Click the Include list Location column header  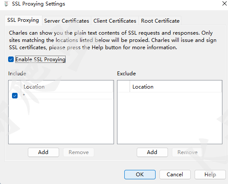[x=67, y=87]
